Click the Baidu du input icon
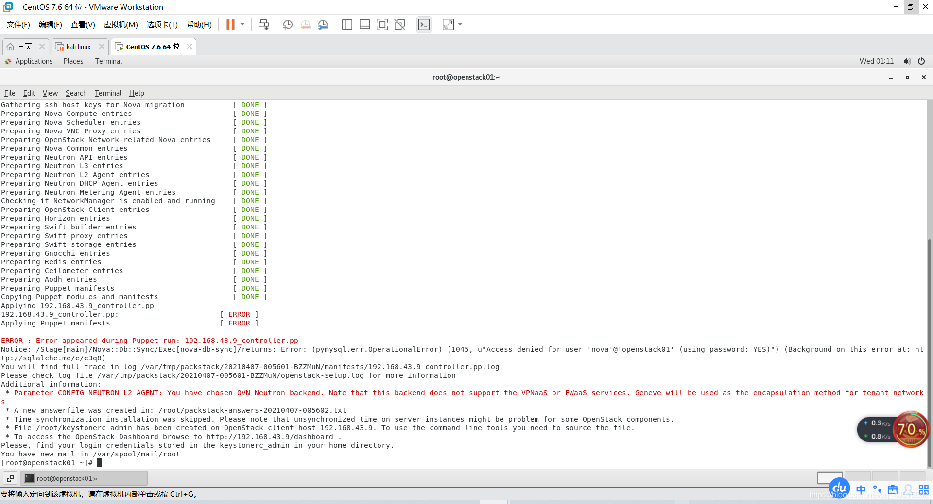This screenshot has width=933, height=504. pos(839,488)
